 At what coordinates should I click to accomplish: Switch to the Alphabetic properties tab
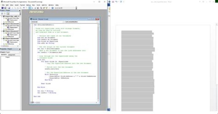[x=4, y=55]
